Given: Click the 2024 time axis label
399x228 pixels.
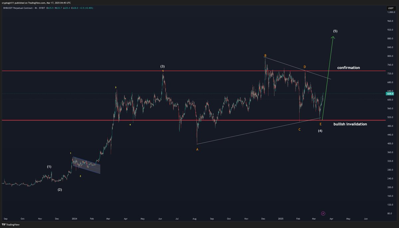Looking at the screenshot, I should (74, 219).
